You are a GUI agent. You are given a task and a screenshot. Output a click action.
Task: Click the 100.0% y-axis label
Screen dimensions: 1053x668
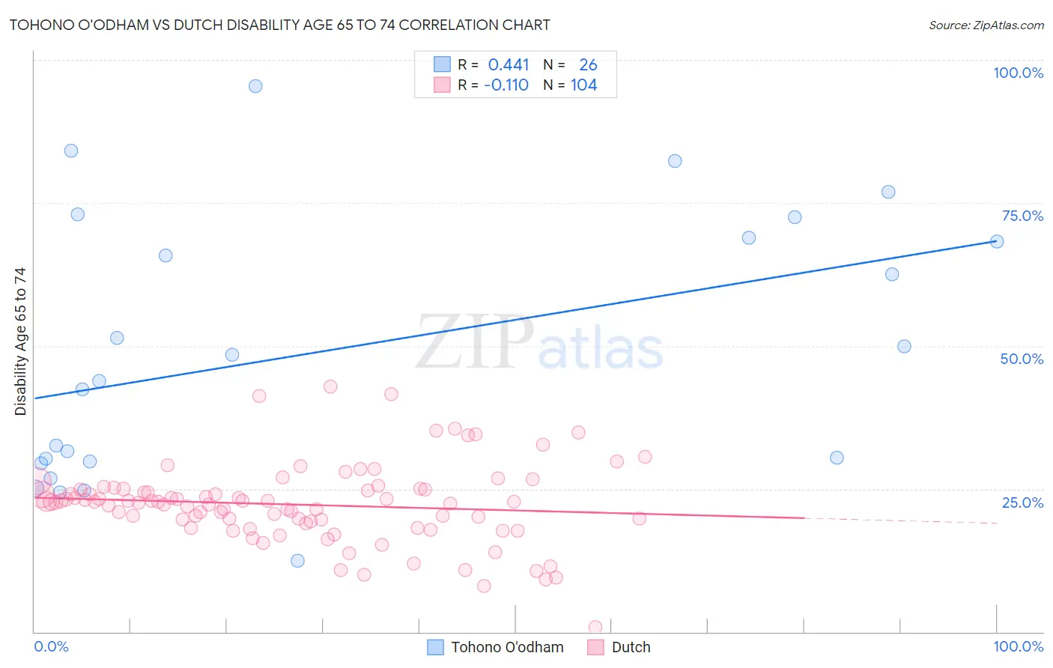click(1018, 73)
